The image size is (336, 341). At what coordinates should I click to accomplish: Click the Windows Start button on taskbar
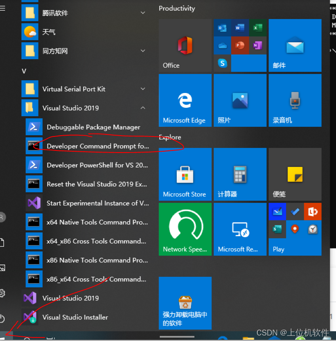(6, 336)
